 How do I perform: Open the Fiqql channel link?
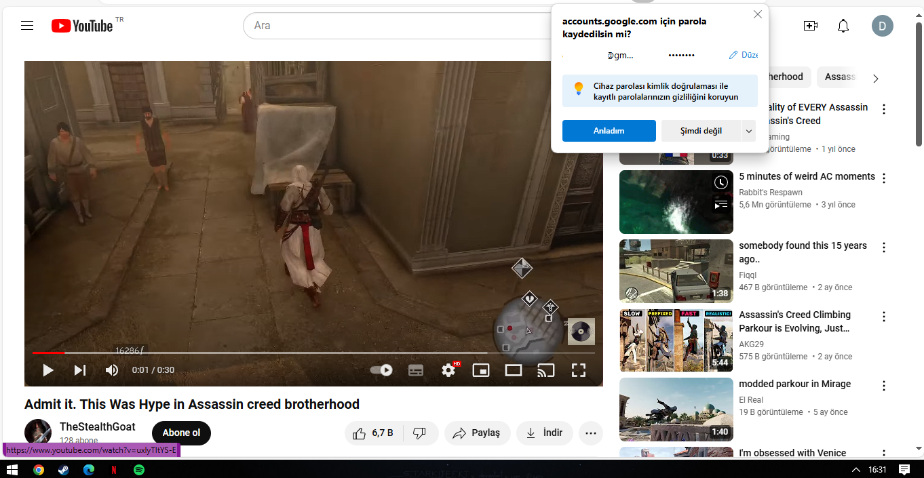[748, 275]
